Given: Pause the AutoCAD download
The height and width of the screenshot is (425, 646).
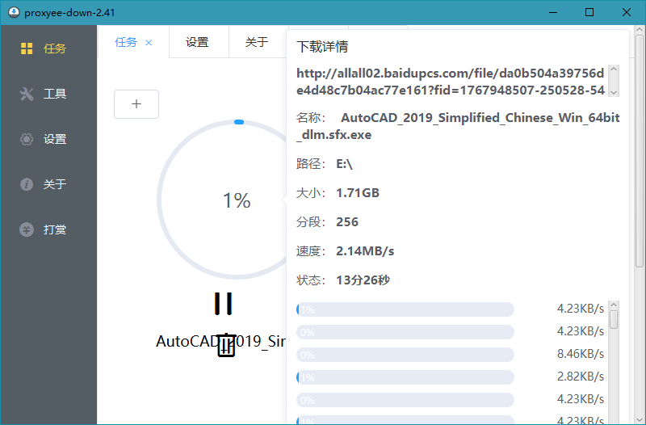Looking at the screenshot, I should coord(224,303).
